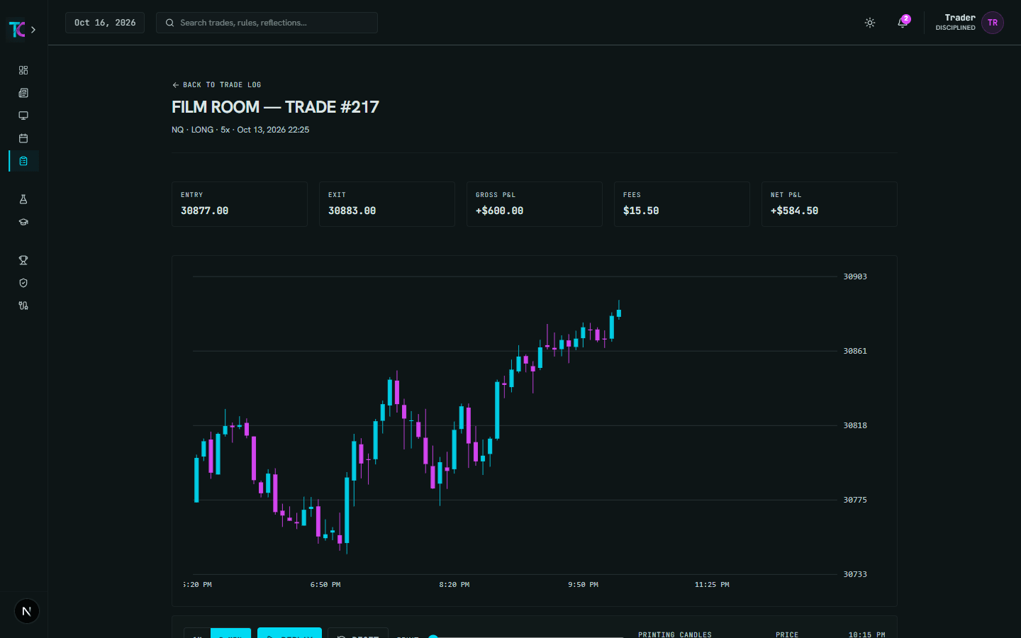
Task: Click the 30861 price axis label
Action: coord(855,351)
